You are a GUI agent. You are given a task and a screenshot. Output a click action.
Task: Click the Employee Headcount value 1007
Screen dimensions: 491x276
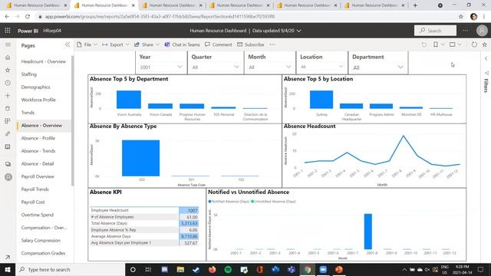coord(189,210)
